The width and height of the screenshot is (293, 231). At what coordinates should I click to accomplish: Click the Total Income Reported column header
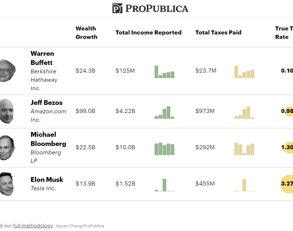click(148, 33)
